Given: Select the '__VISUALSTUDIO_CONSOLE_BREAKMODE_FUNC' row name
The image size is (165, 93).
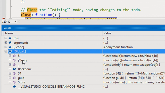Looking at the screenshot, I should click(x=51, y=87).
